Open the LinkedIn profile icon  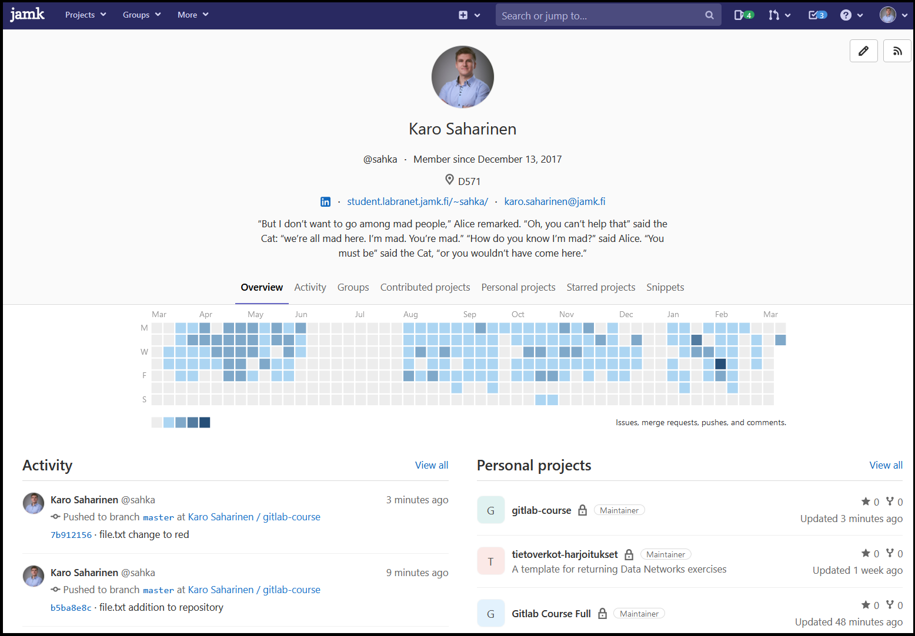325,202
